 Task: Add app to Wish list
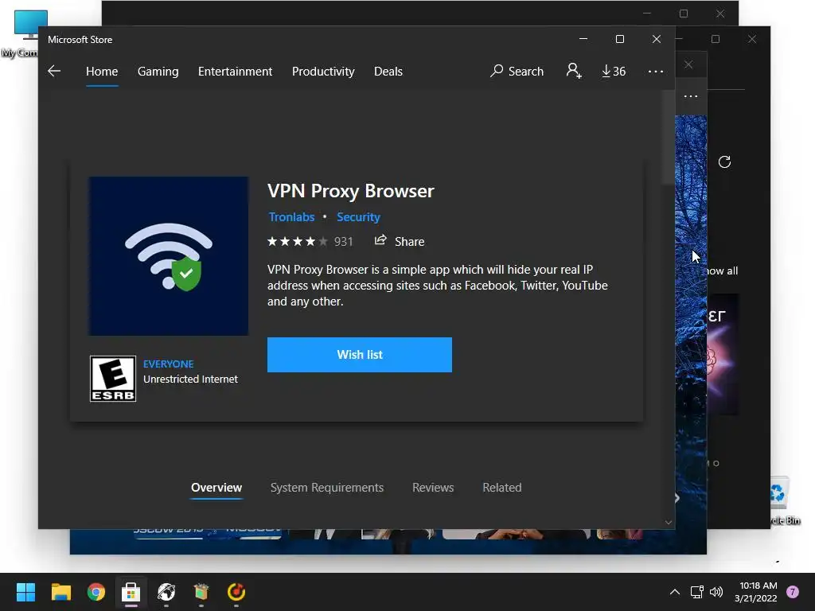(x=360, y=355)
